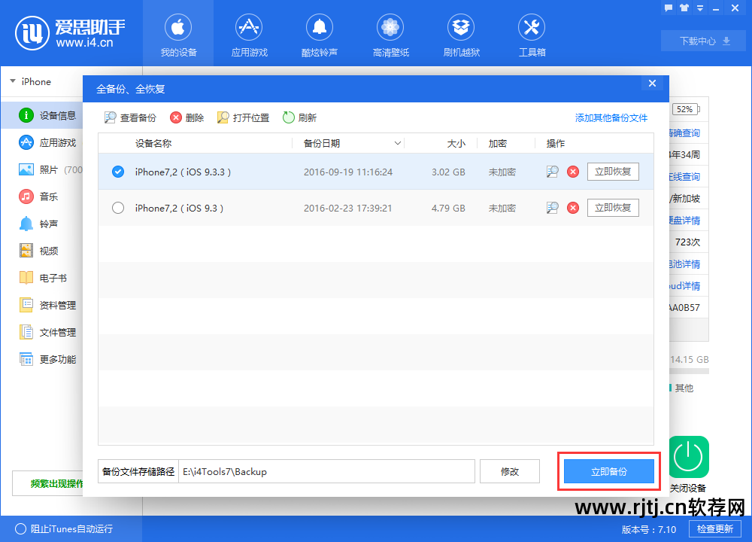The height and width of the screenshot is (542, 752).
Task: Select 照片 in the left sidebar
Action: [48, 169]
